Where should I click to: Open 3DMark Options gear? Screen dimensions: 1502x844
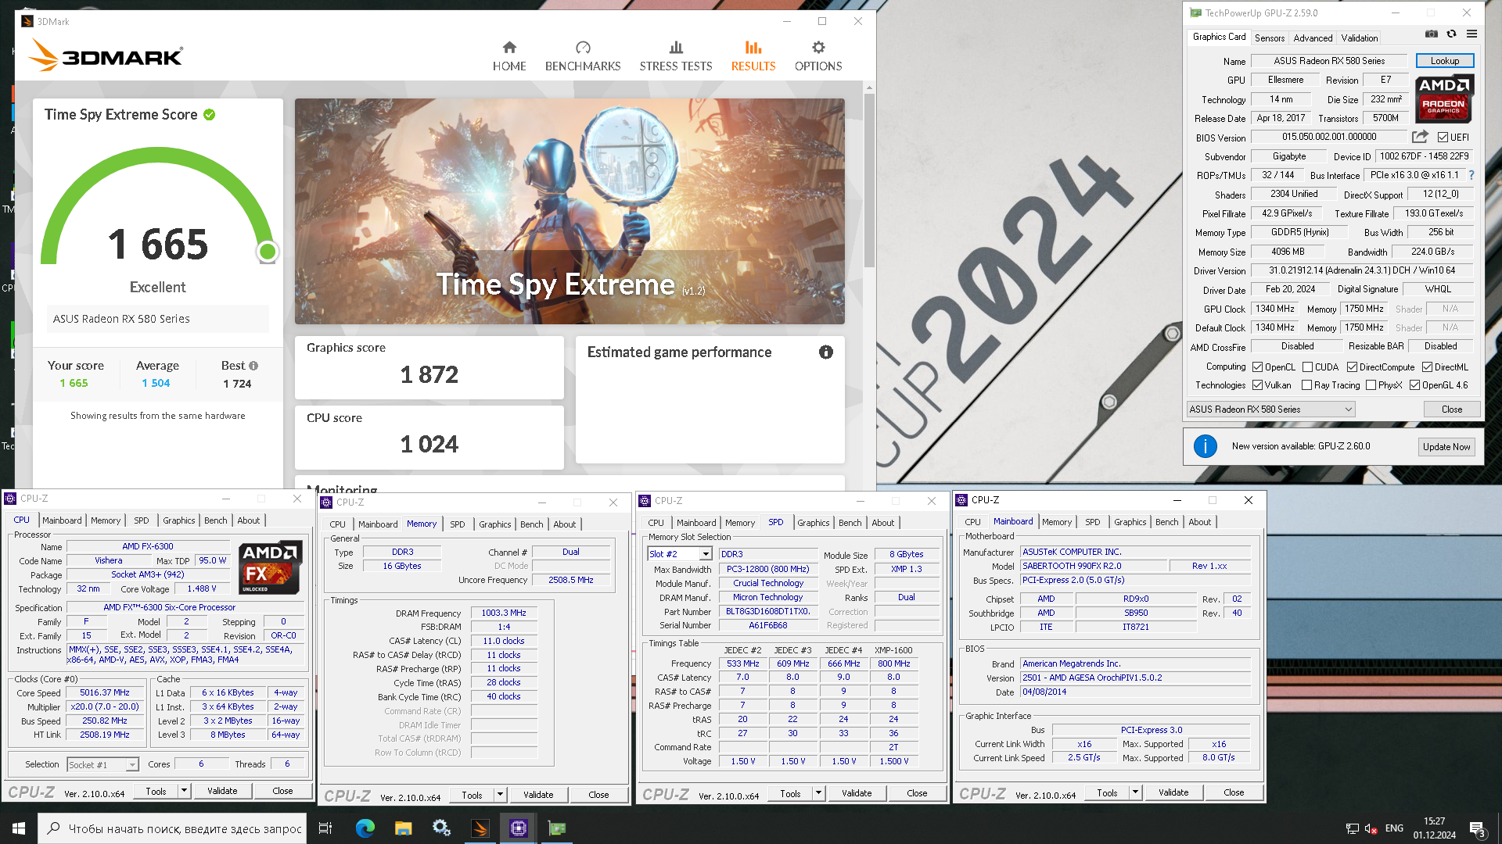click(x=818, y=56)
